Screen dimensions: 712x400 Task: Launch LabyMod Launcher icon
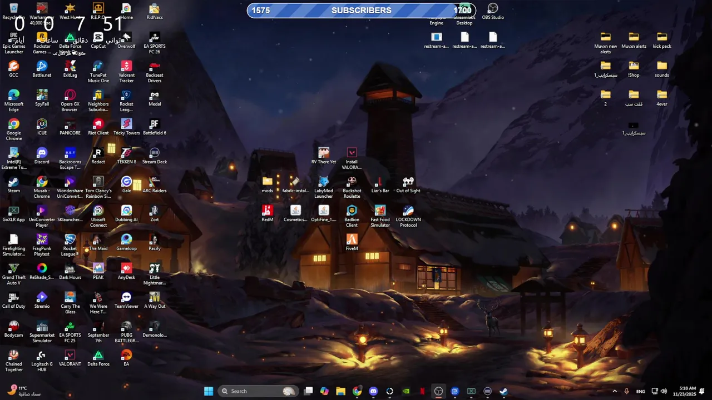[x=324, y=187]
